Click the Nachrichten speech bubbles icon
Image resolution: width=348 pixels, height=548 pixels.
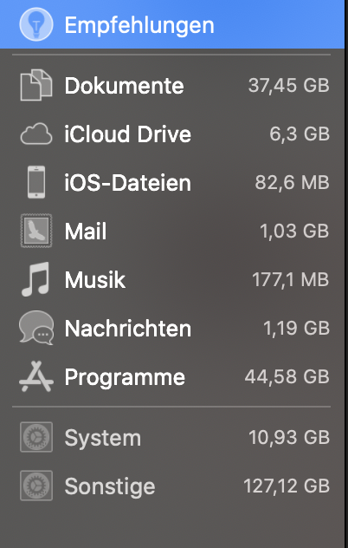(36, 328)
